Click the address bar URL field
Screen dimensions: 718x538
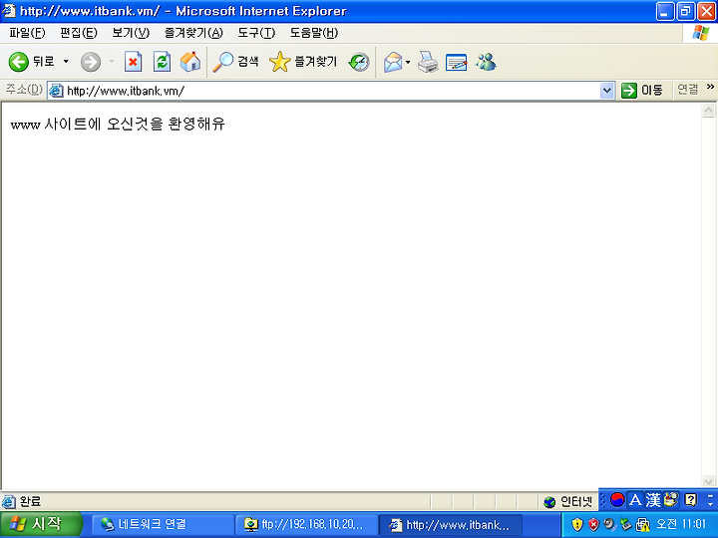point(331,91)
